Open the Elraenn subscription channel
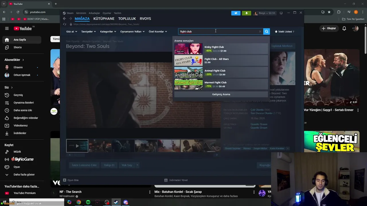 (22, 67)
